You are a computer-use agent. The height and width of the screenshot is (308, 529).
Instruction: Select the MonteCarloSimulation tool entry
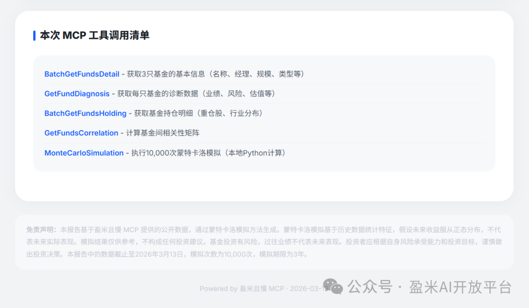[x=83, y=152]
